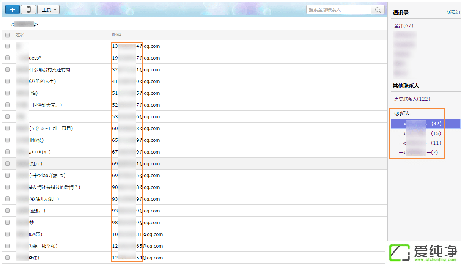The width and height of the screenshot is (461, 264).
Task: Select 全部(67) in the address book
Action: click(x=404, y=26)
